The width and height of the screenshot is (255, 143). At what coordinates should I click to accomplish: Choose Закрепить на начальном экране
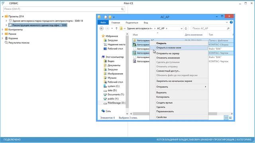pyautogui.click(x=179, y=81)
